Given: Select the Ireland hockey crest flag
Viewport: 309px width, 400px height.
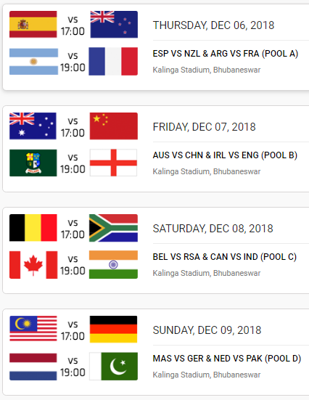Looking at the screenshot, I should (x=33, y=163).
